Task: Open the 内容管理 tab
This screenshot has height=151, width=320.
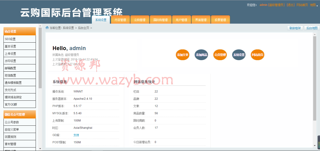Action: pyautogui.click(x=120, y=20)
